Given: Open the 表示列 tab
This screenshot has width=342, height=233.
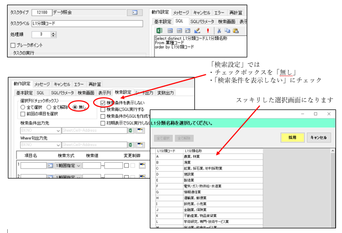Looking at the screenshot, I should point(105,93).
